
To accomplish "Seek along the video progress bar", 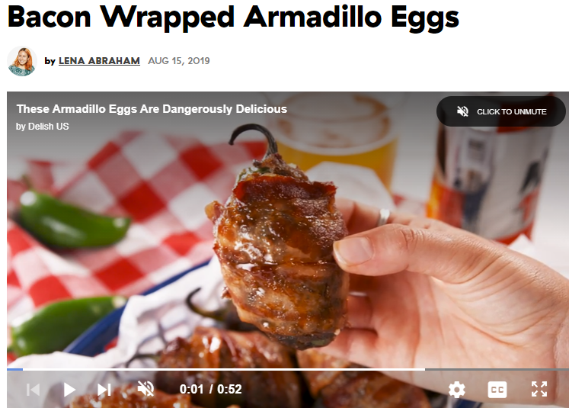I will 288,369.
